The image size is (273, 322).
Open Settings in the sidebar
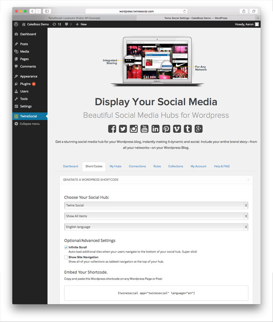pos(30,106)
